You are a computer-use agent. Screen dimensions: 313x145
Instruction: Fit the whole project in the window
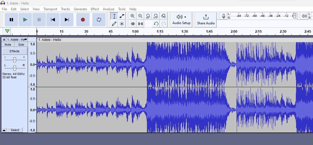(x=156, y=16)
